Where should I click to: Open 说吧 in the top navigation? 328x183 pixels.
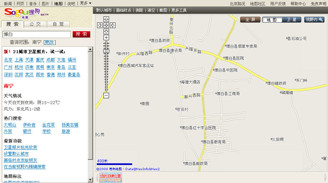71,4
